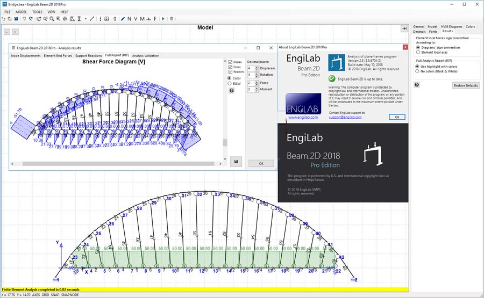The width and height of the screenshot is (484, 298).
Task: Switch to the NVM Diagrams tab
Action: pyautogui.click(x=451, y=27)
